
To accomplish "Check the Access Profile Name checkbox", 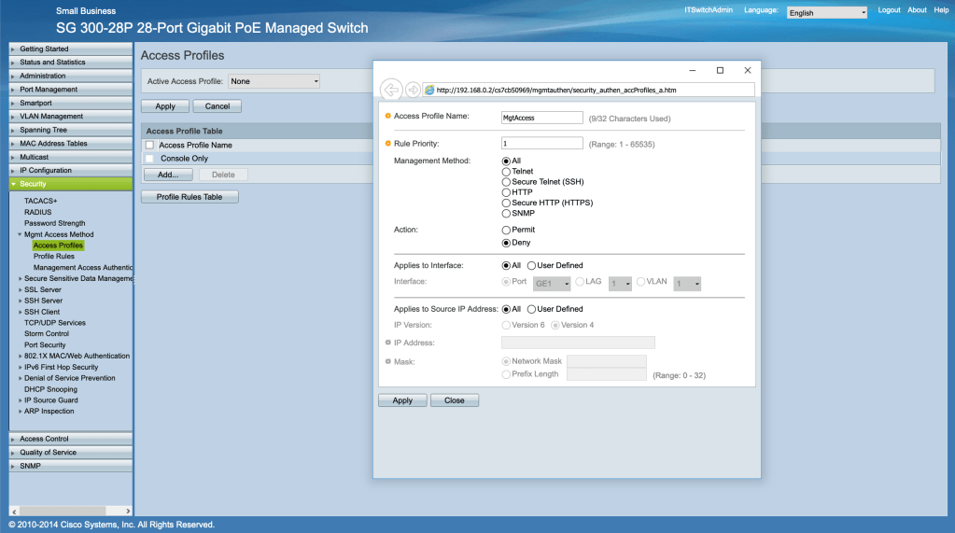I will (149, 146).
